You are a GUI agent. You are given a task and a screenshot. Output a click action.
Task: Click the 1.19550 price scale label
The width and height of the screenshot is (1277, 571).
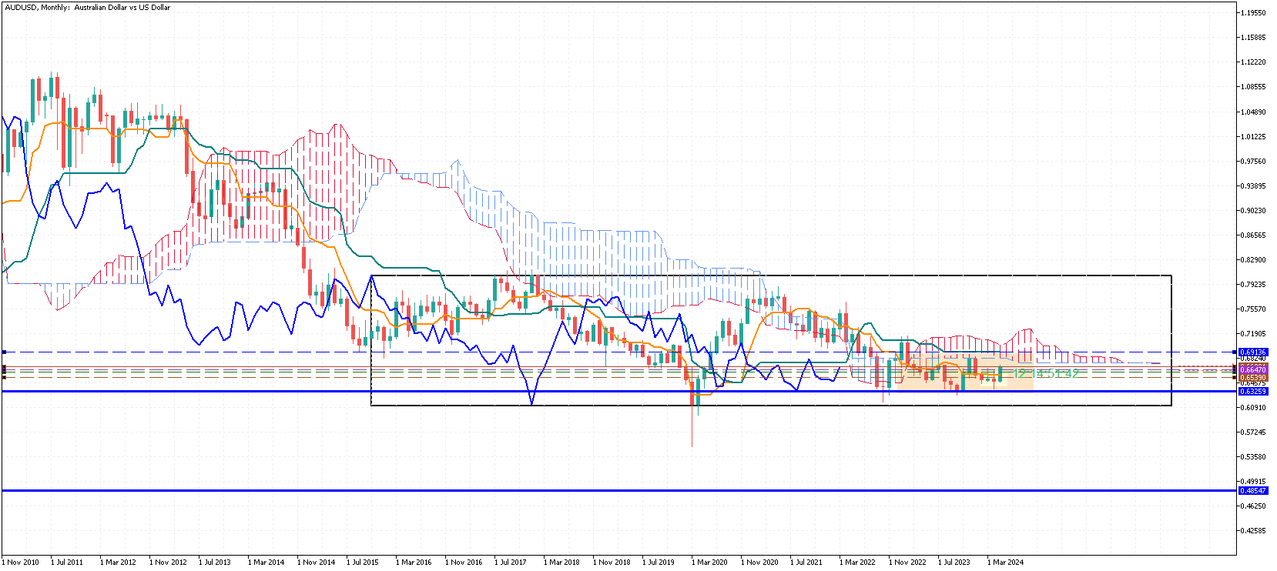(1254, 13)
